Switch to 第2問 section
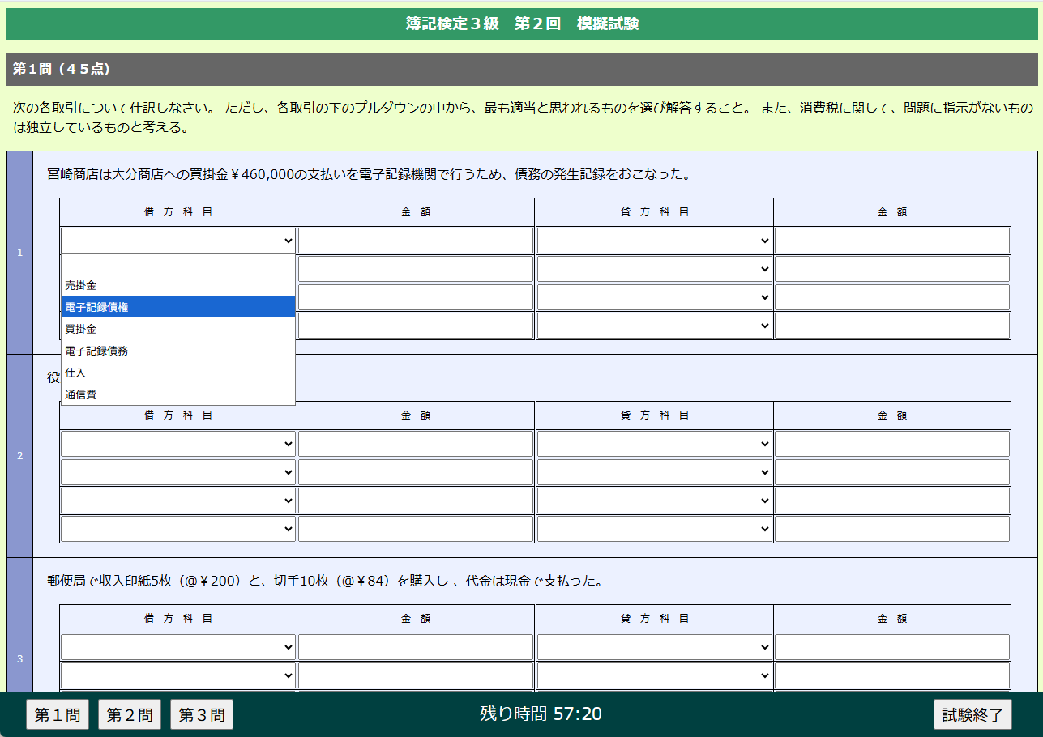The height and width of the screenshot is (737, 1043). (x=130, y=714)
